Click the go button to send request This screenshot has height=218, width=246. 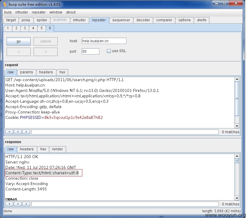point(19,41)
